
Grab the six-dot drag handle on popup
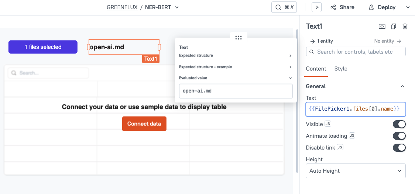(x=238, y=37)
